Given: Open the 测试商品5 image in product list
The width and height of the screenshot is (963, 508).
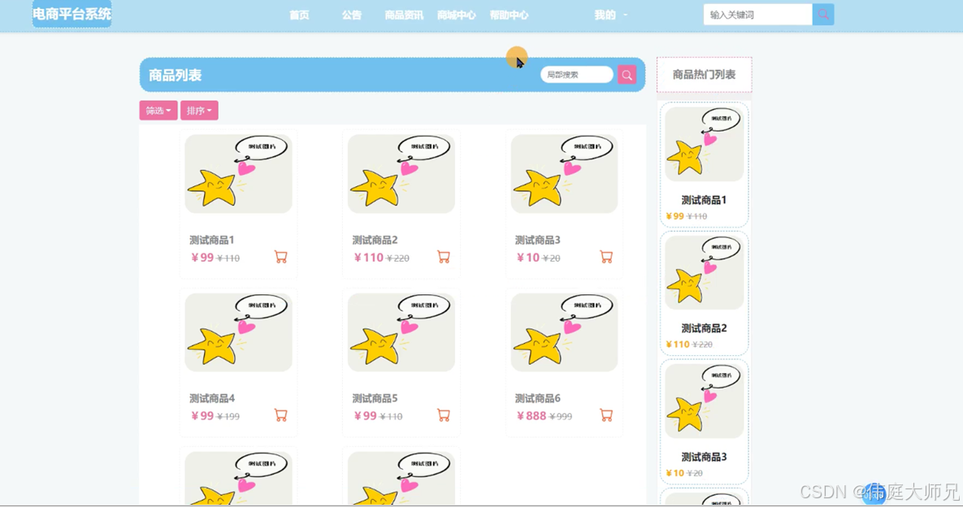Looking at the screenshot, I should 401,332.
